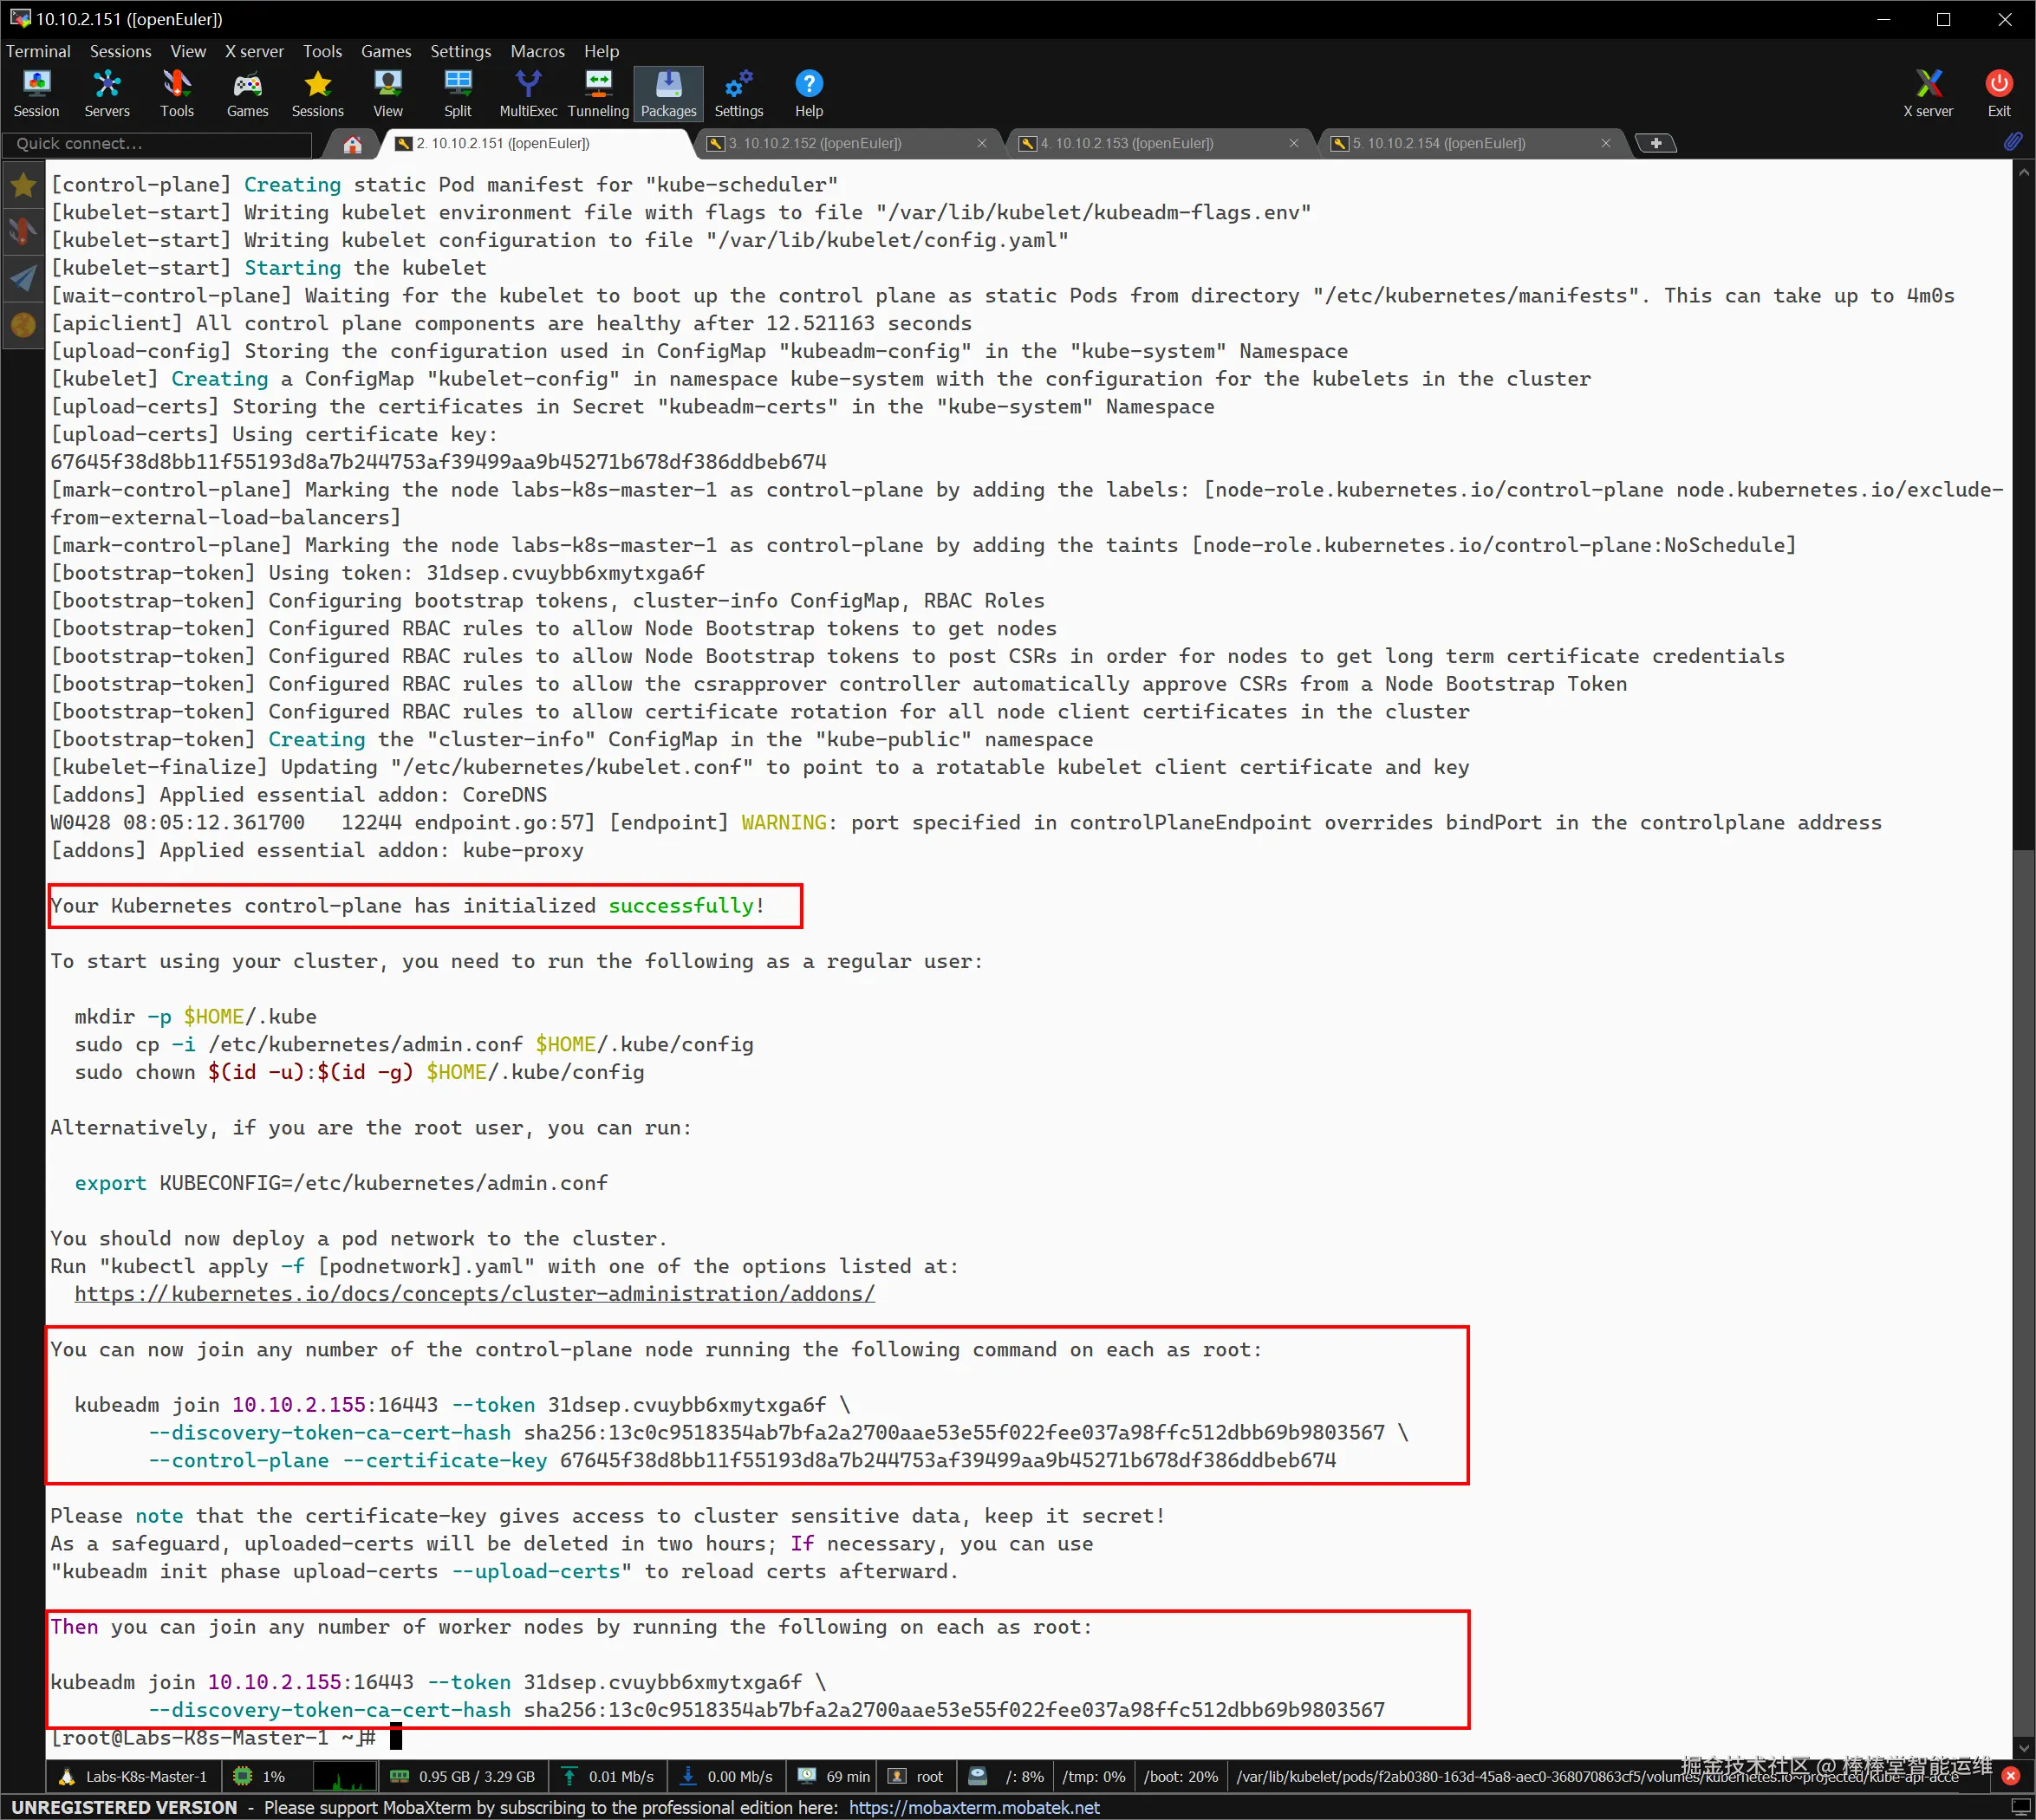Screen dimensions: 2036x1820
Task: Close the 10.10.2.154 session tab
Action: tap(1605, 144)
